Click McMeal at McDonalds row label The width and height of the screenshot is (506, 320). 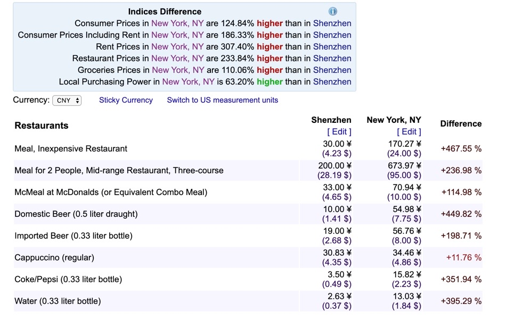pyautogui.click(x=111, y=192)
